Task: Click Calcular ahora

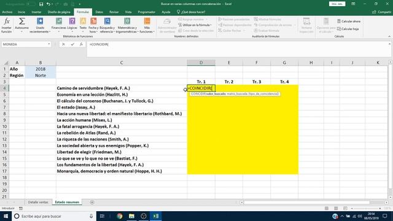Action: 349,21
